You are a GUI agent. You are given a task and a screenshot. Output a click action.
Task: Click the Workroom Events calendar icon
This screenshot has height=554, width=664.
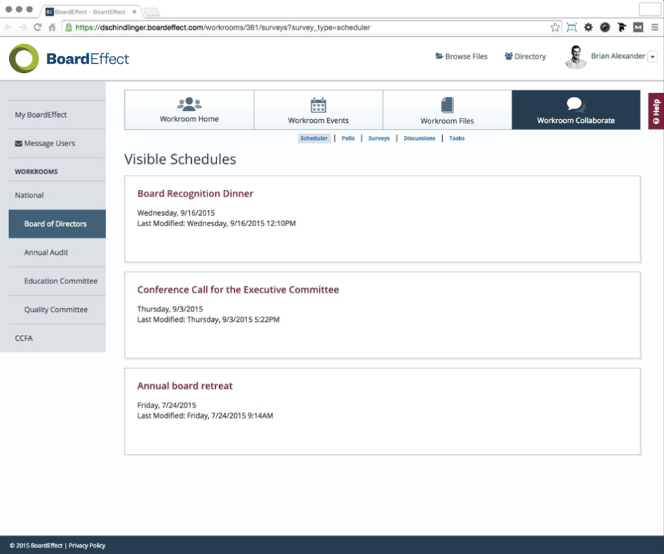click(x=318, y=105)
